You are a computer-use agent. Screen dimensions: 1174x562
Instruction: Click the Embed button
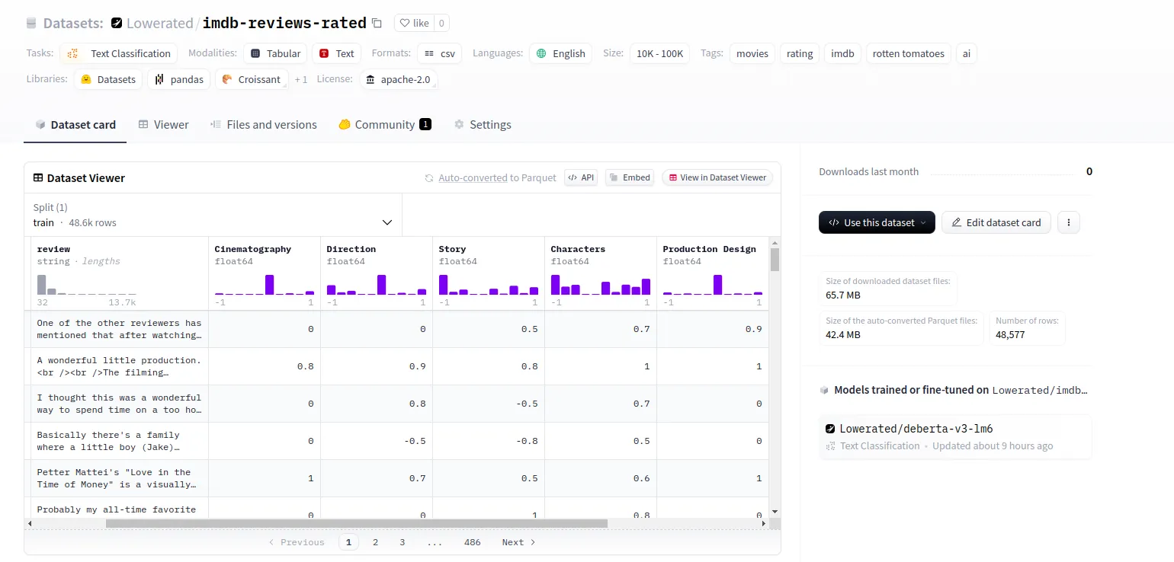(x=630, y=177)
